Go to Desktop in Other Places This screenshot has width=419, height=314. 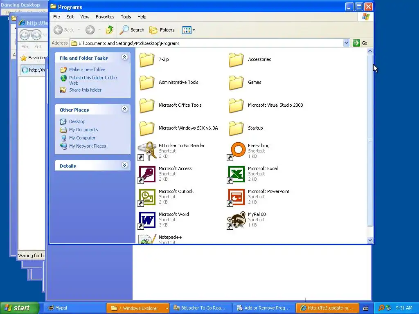(x=77, y=121)
